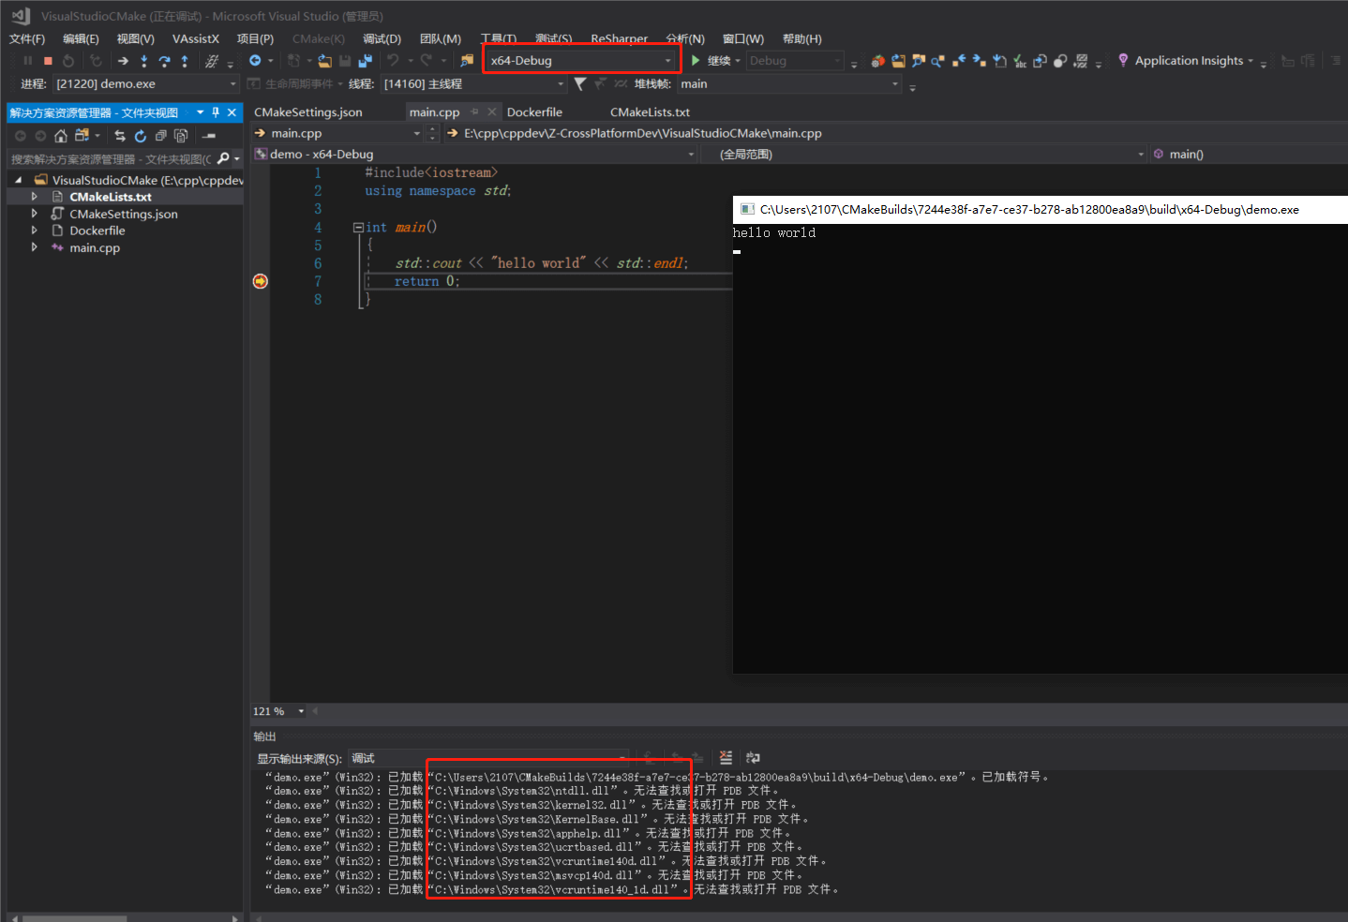Open the 调试(D) Debug menu
1348x922 pixels.
pyautogui.click(x=382, y=38)
